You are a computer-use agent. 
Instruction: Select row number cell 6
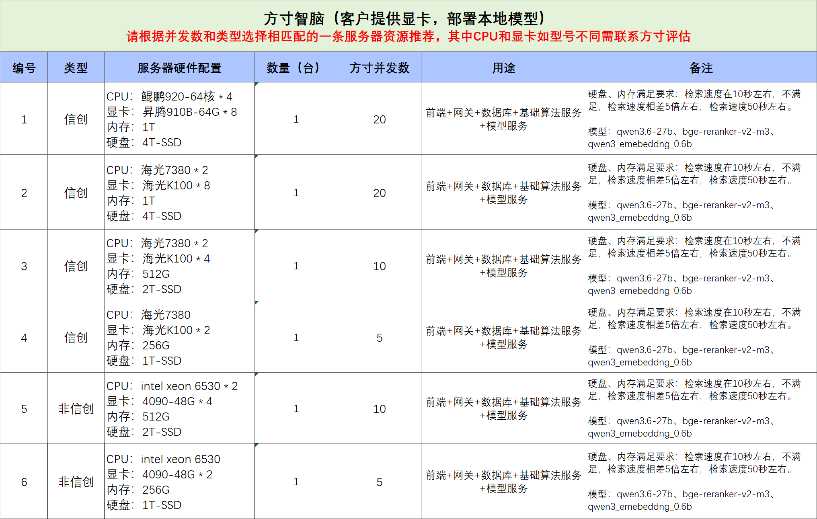[x=24, y=482]
